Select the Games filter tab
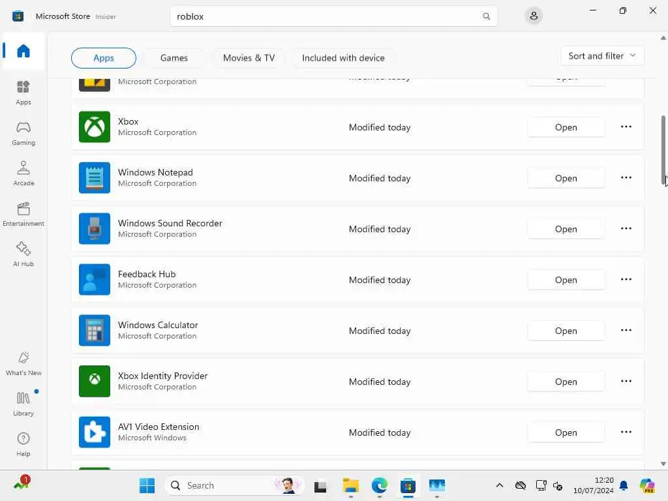Viewport: 668px width, 501px height. 174,58
